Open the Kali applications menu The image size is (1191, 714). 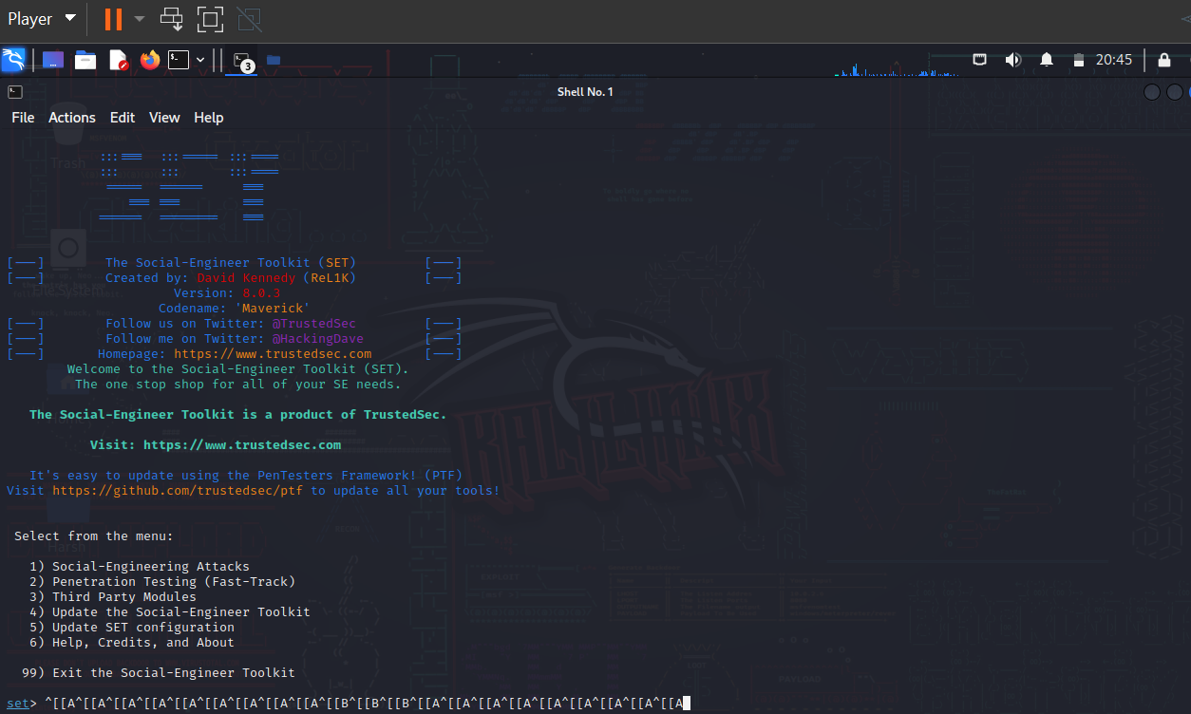click(x=13, y=59)
